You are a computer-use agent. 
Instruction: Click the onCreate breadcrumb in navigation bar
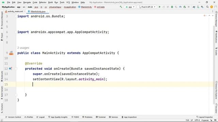tap(99, 7)
